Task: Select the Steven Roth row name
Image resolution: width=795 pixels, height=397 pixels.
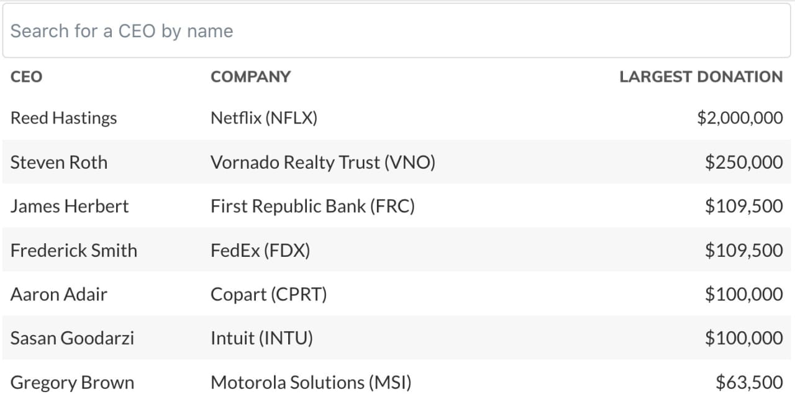Action: pos(59,163)
